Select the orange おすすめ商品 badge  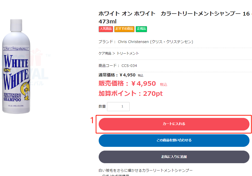124,29
